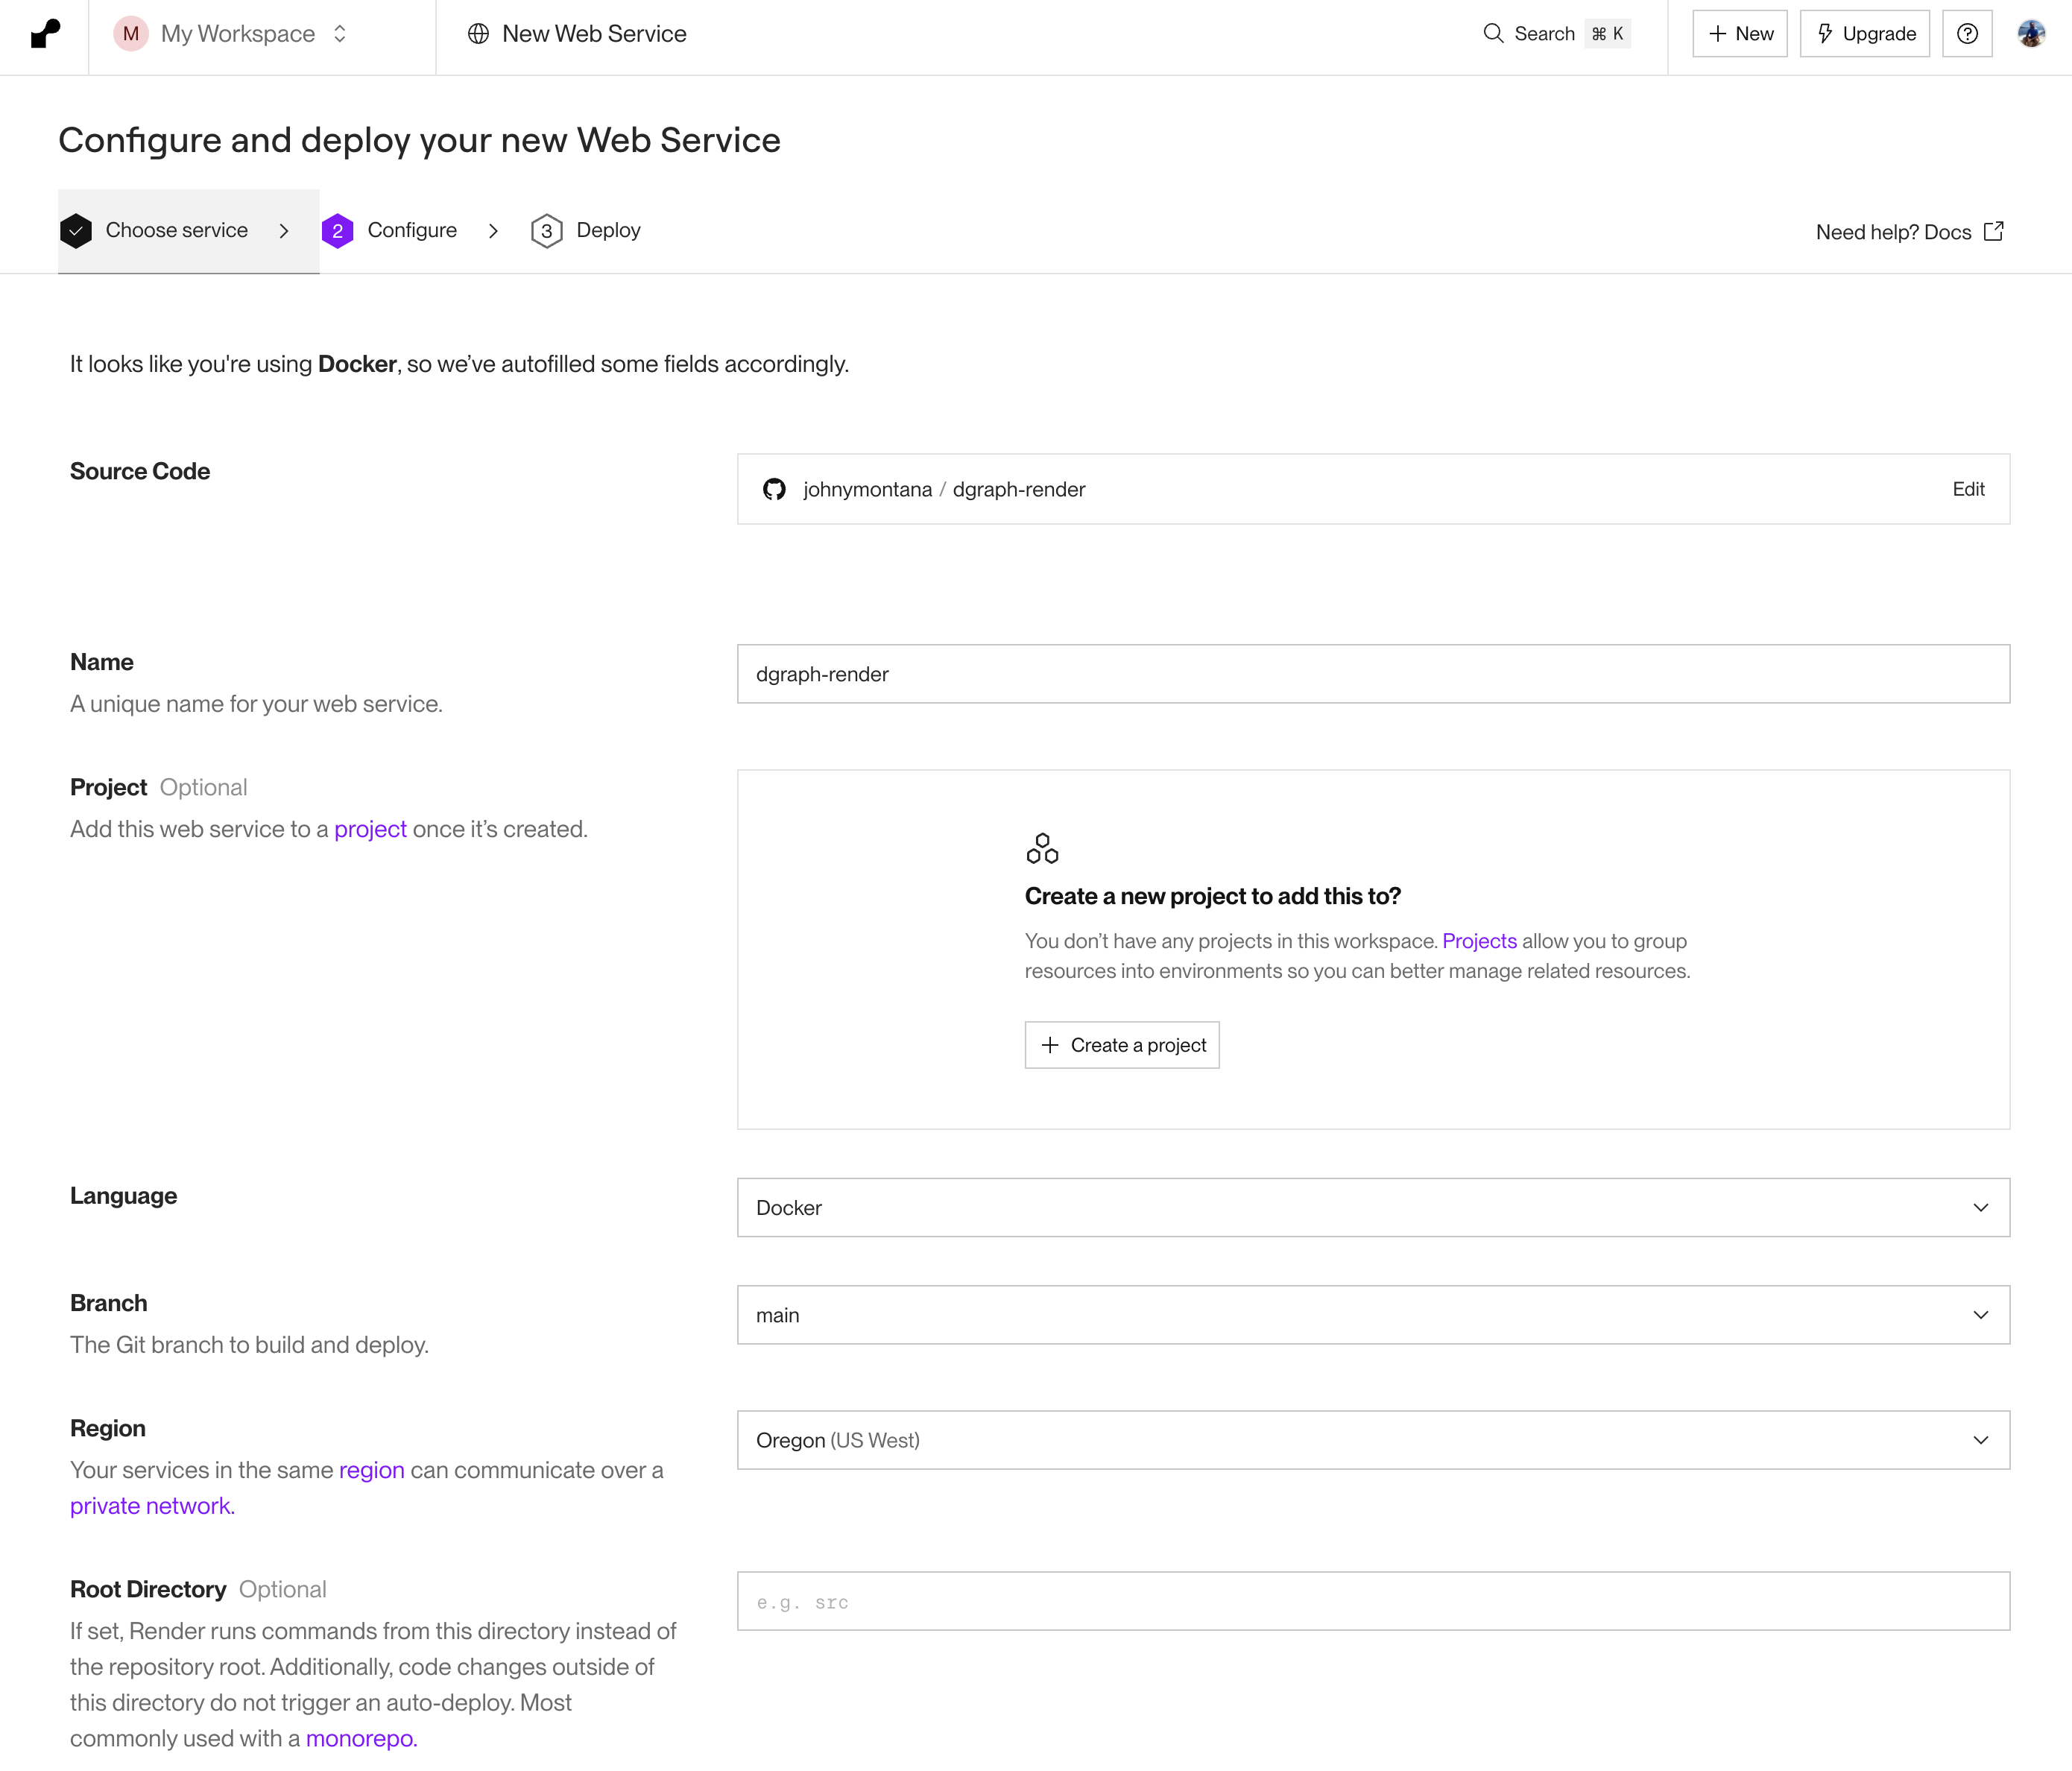Click the Source Code label
This screenshot has width=2072, height=1771.
tap(140, 471)
